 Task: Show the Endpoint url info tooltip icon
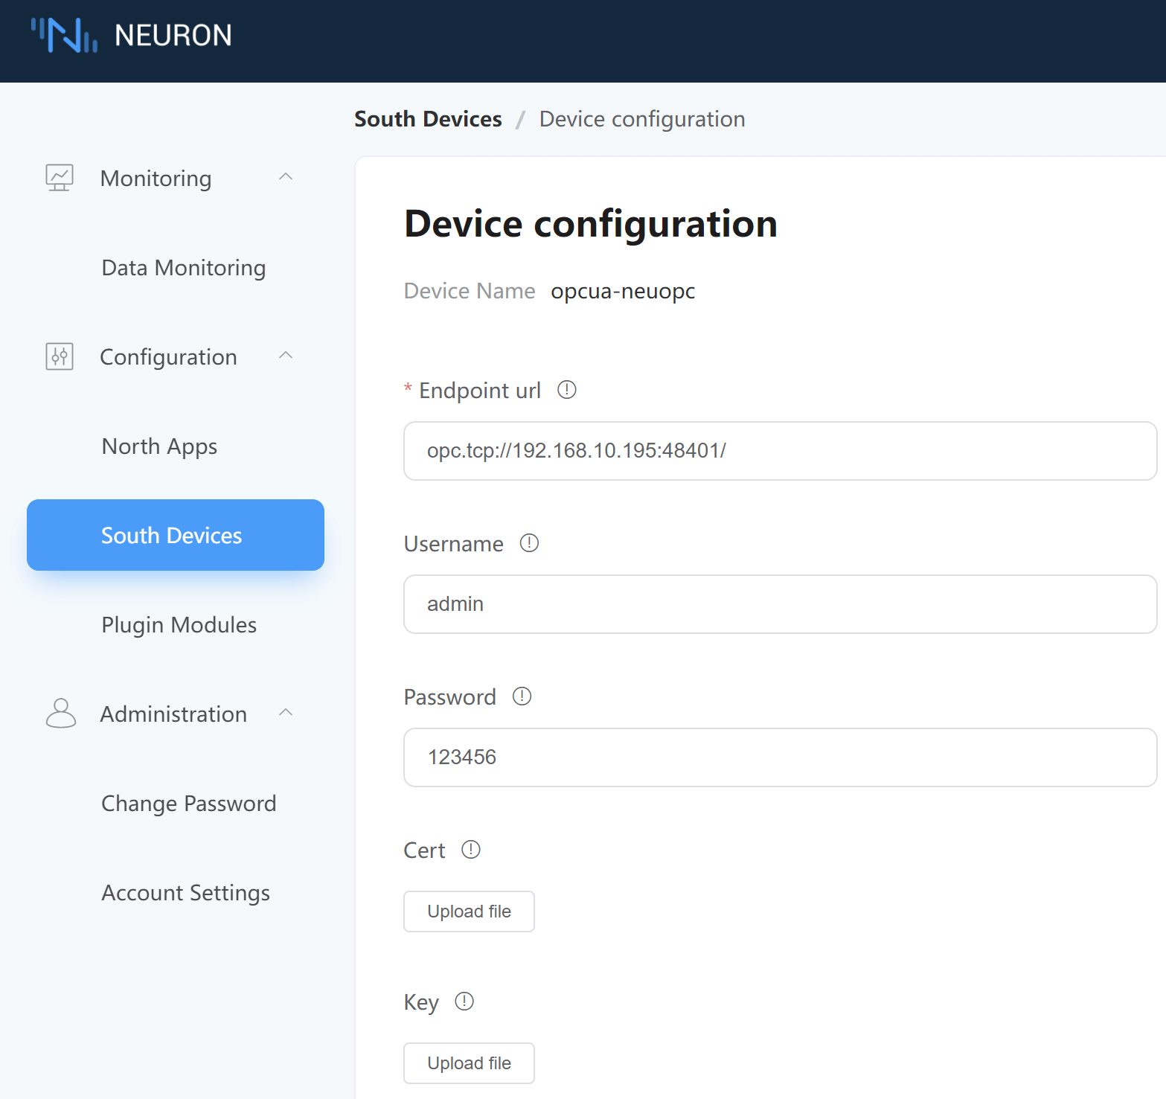[566, 390]
